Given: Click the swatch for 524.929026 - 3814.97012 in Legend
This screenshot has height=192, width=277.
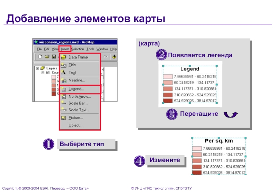Looking at the screenshot, I should coord(168,101).
